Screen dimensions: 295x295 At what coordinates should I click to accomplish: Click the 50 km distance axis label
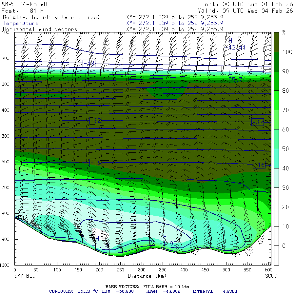36,270
